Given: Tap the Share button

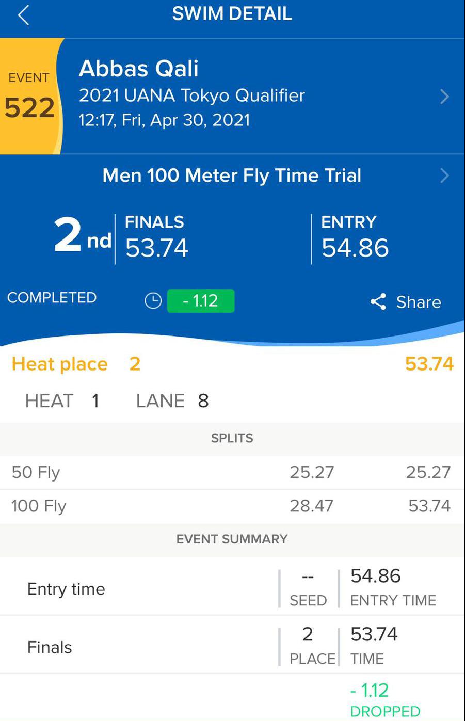Looking at the screenshot, I should coord(406,302).
